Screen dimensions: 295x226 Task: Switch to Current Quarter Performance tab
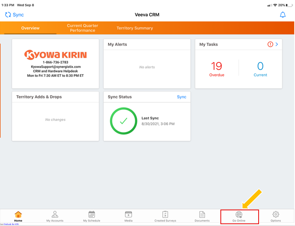point(83,28)
